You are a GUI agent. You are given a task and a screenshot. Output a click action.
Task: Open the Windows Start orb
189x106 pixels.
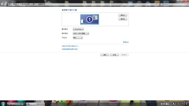click(x=3, y=104)
